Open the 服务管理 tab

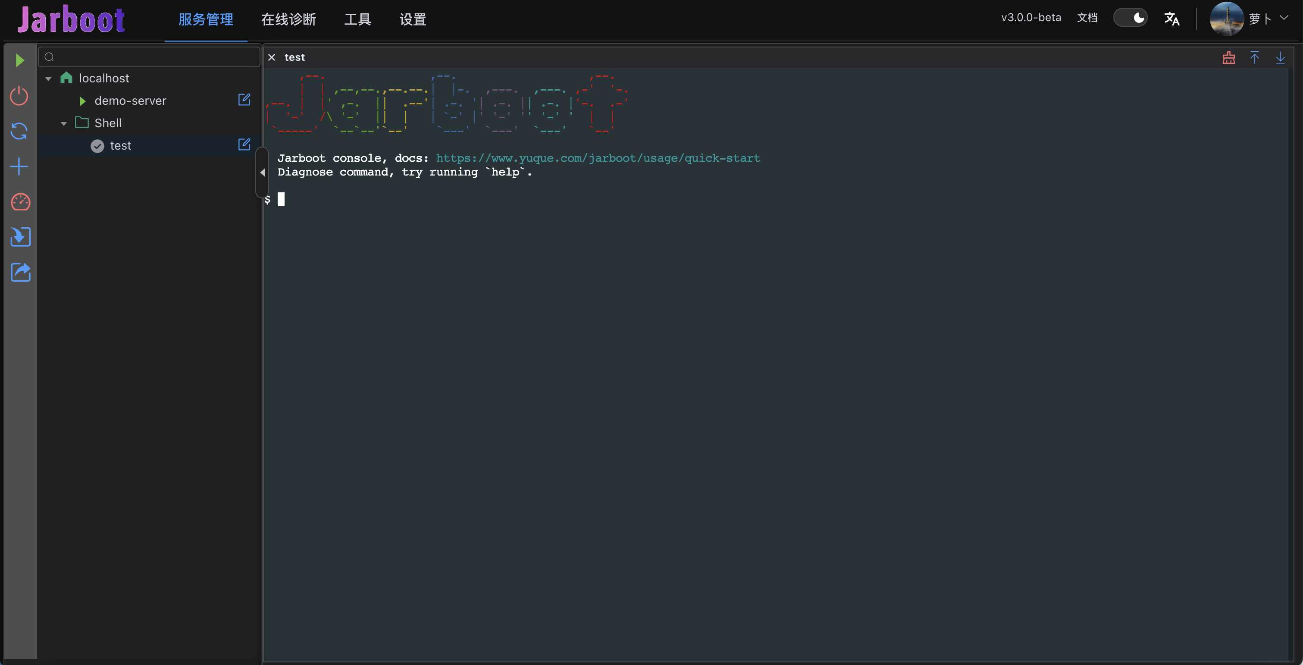click(x=206, y=20)
